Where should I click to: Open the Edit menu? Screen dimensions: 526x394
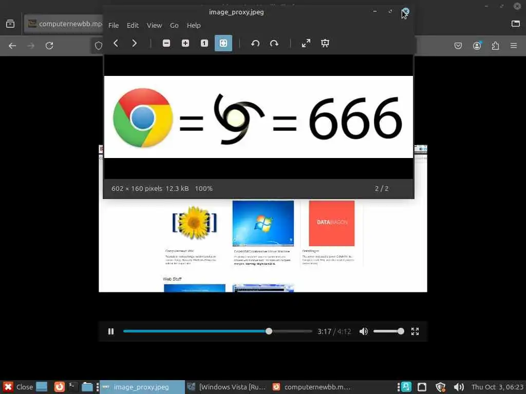pos(133,26)
